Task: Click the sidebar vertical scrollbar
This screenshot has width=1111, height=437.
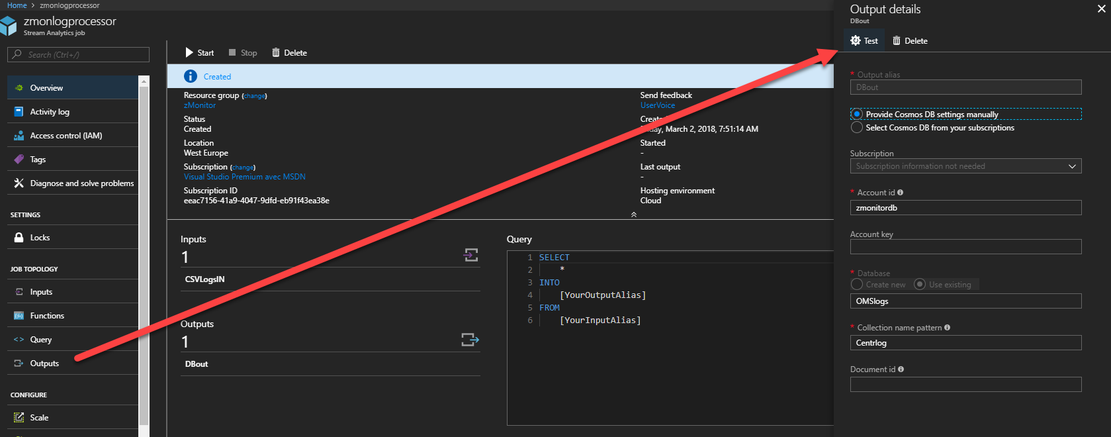Action: point(144,255)
